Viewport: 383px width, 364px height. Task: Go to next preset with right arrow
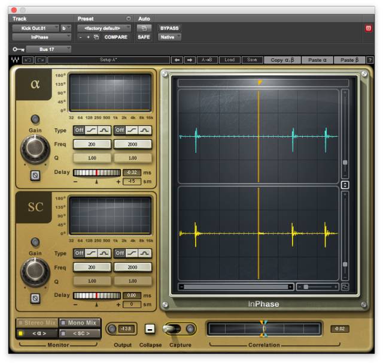(190, 60)
